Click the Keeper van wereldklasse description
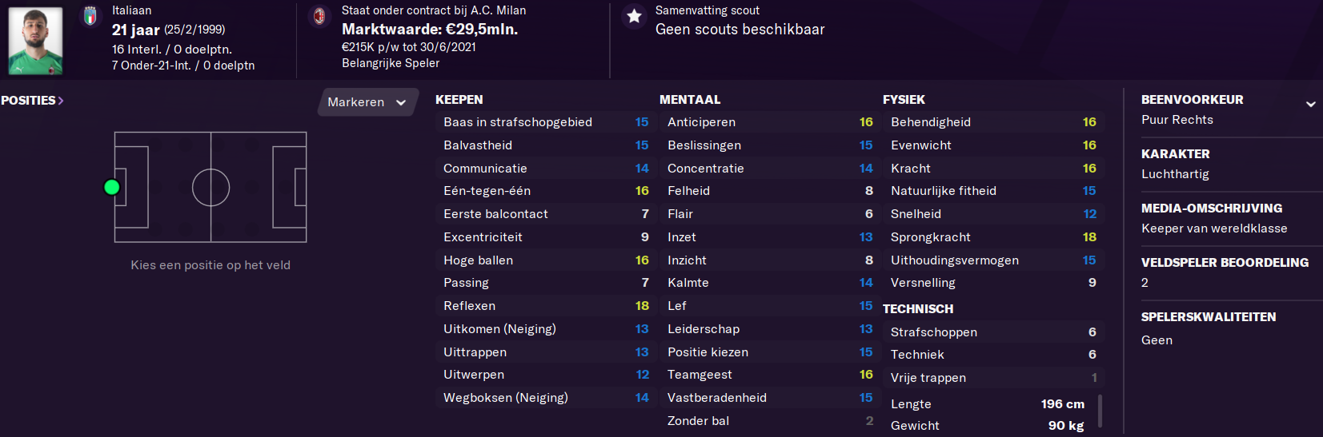 [1214, 228]
